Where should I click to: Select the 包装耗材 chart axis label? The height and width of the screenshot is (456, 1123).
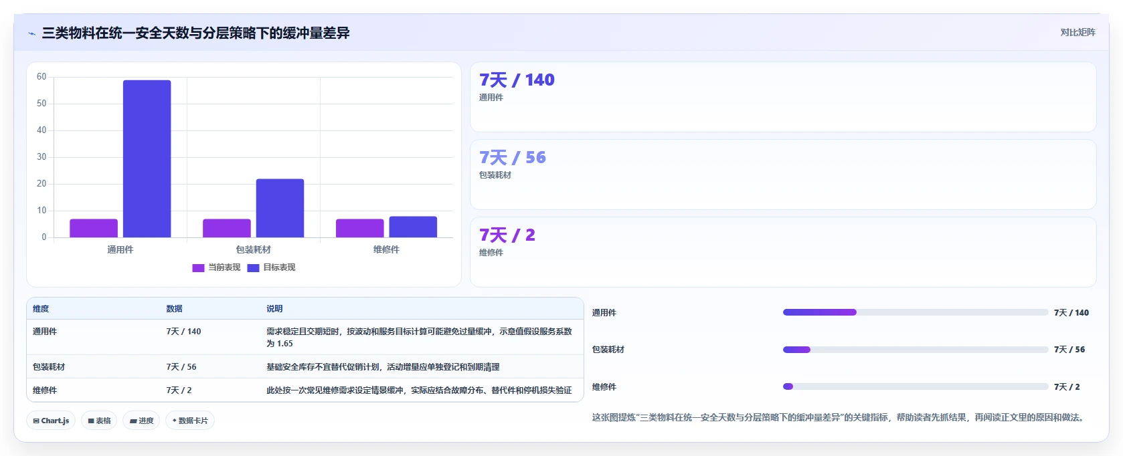(253, 249)
